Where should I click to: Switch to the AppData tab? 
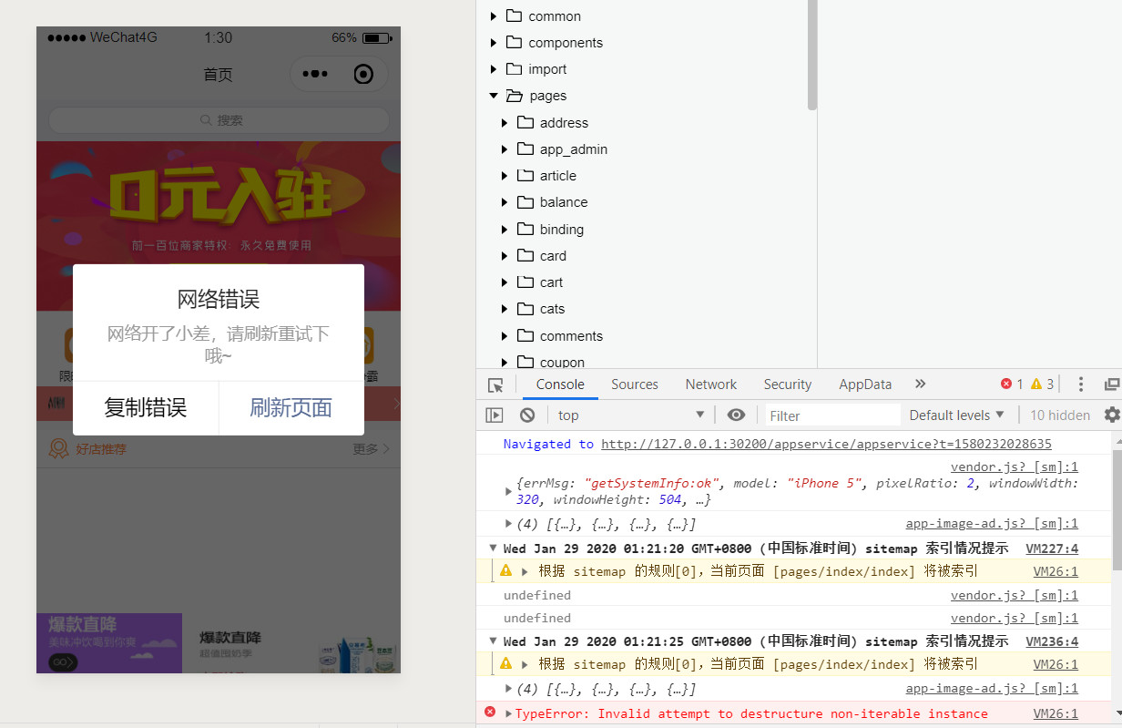(865, 385)
